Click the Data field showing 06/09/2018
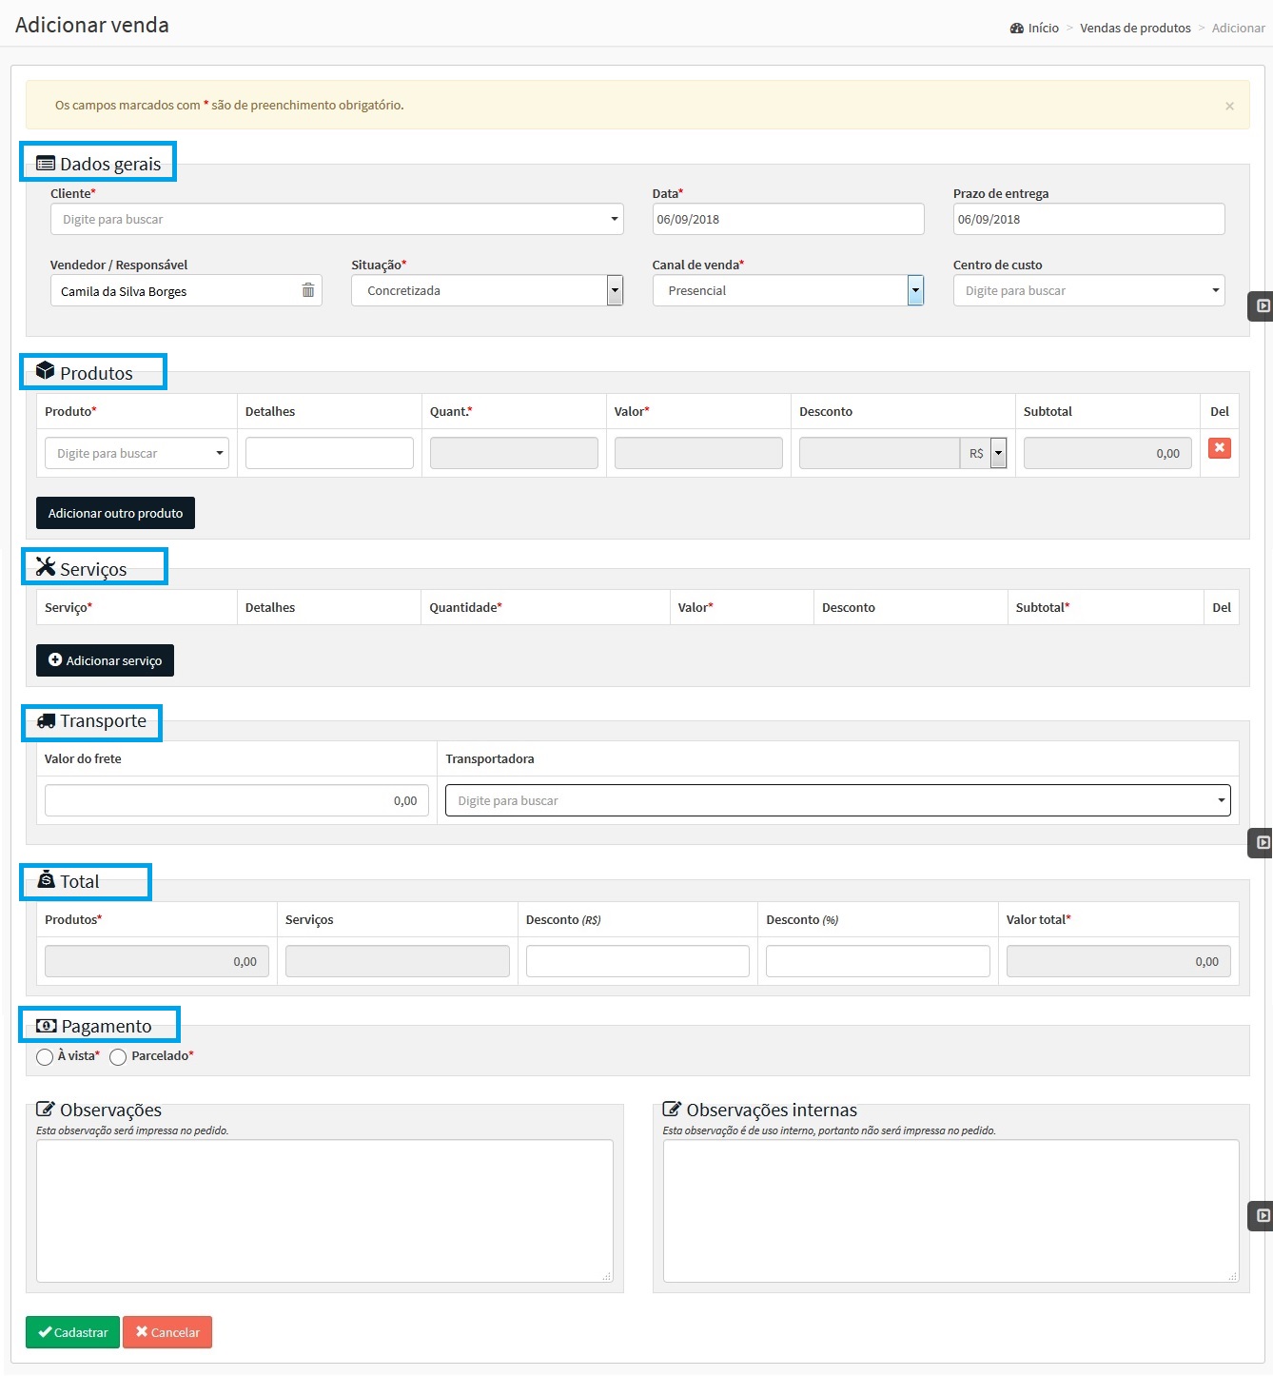This screenshot has width=1273, height=1376. (788, 219)
